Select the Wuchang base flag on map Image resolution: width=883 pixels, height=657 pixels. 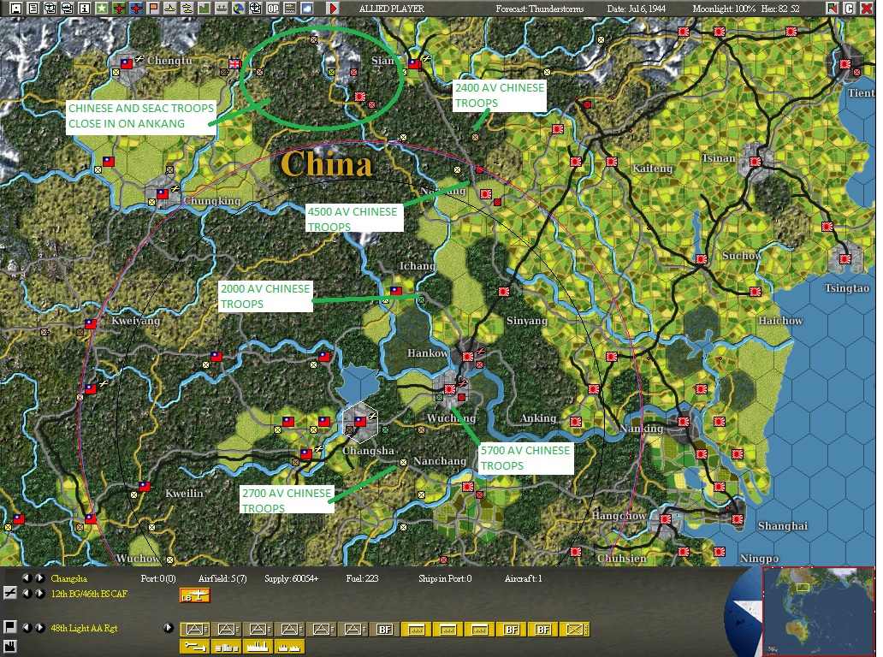click(449, 388)
